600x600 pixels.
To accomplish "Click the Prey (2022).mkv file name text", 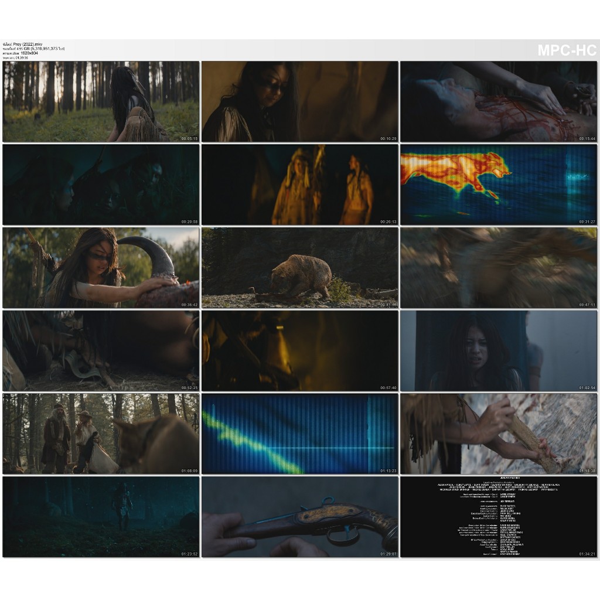I will [x=29, y=45].
